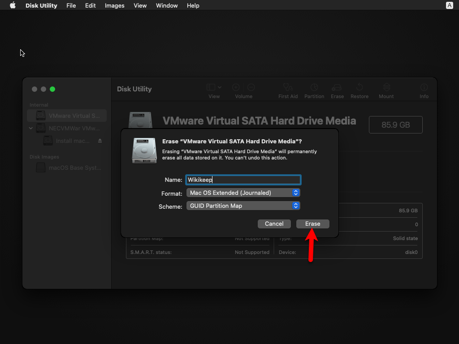
Task: Click the Erase button in the dialog
Action: [x=312, y=224]
